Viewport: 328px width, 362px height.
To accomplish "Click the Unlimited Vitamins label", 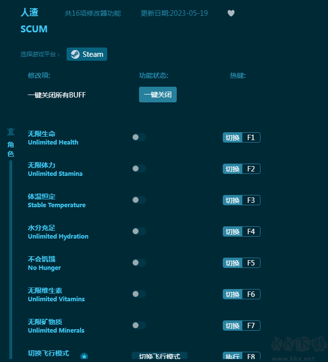I will 56,299.
